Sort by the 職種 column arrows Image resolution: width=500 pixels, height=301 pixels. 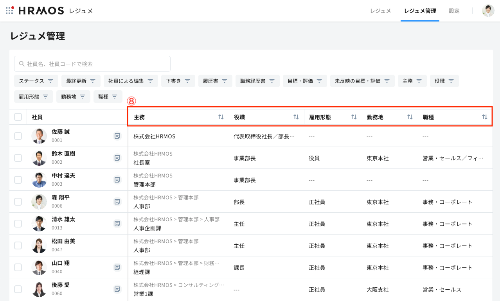point(485,117)
